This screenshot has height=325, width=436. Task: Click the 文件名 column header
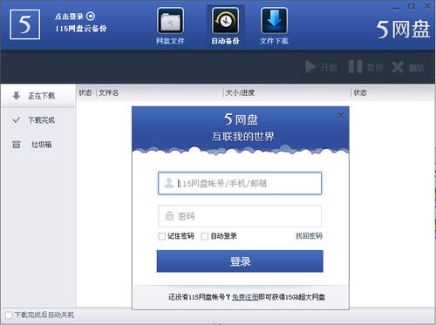[108, 92]
